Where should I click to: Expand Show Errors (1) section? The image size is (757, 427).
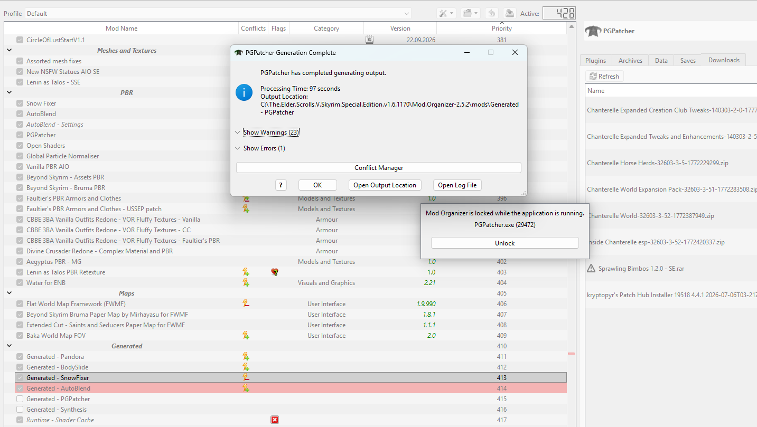click(260, 148)
